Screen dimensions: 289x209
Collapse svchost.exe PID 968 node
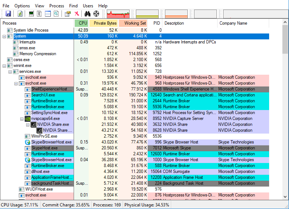[x=16, y=84]
